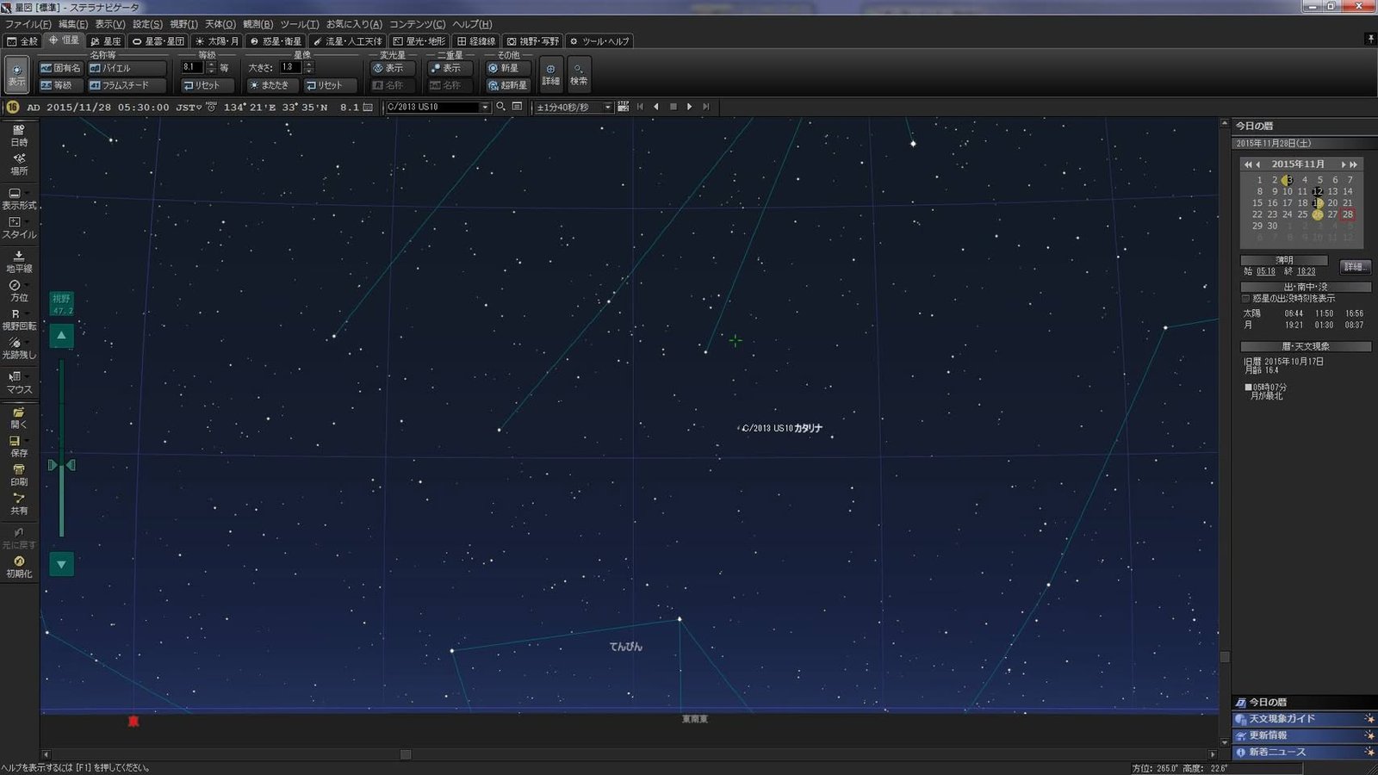Click the magnifier icon next to object name box

tap(500, 107)
